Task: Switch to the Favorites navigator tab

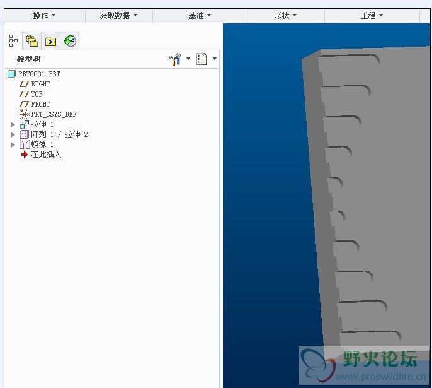Action: point(50,42)
